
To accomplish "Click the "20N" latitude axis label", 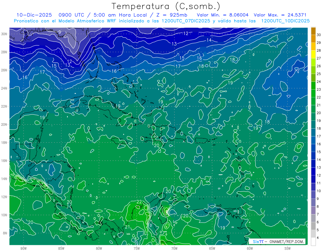I will click(x=5, y=125).
